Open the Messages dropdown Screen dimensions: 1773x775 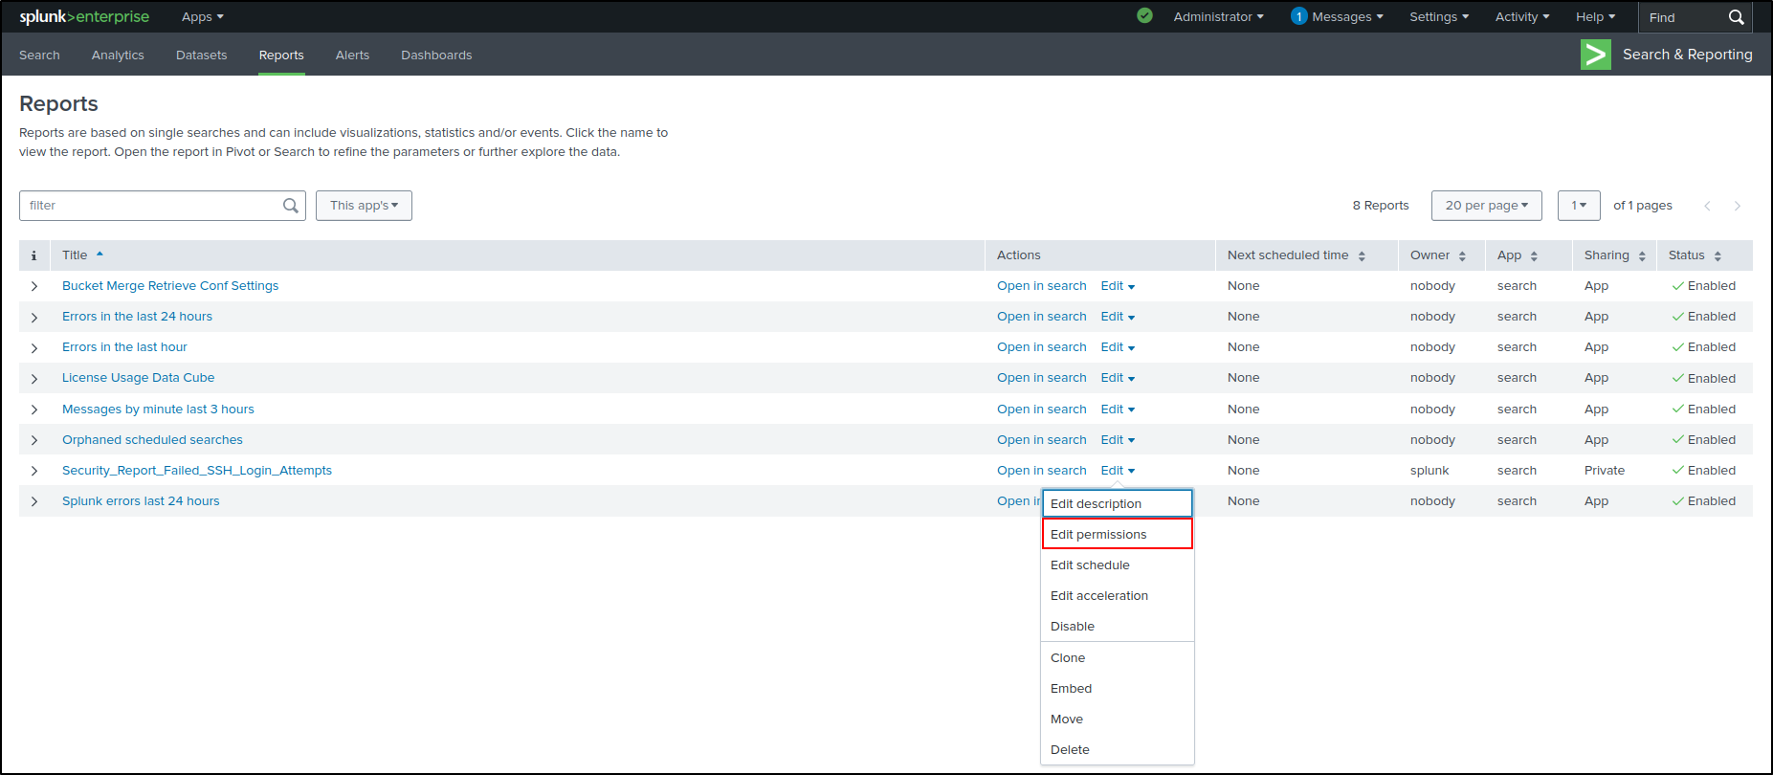pyautogui.click(x=1347, y=16)
